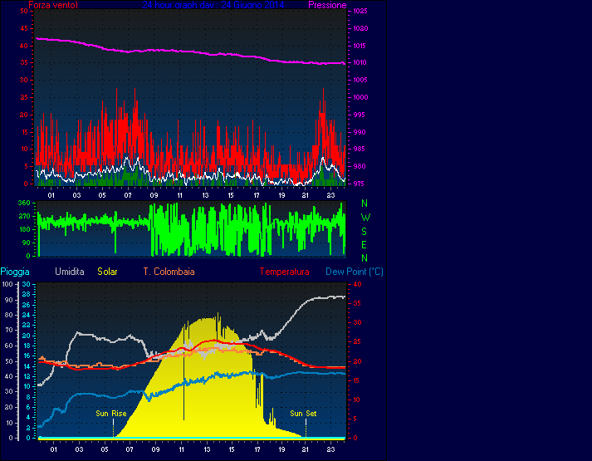Click the 990 pressure axis value
Image resolution: width=592 pixels, height=461 pixels.
pos(359,132)
